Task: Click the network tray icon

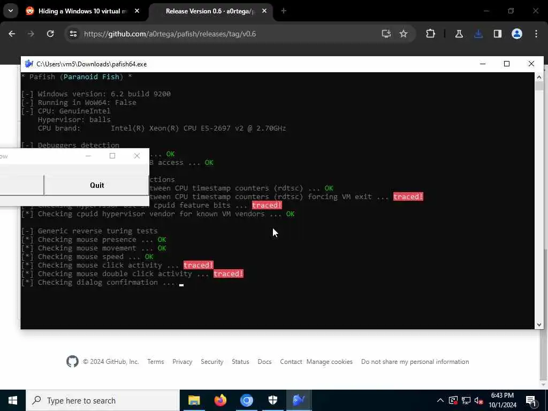Action: [466, 400]
